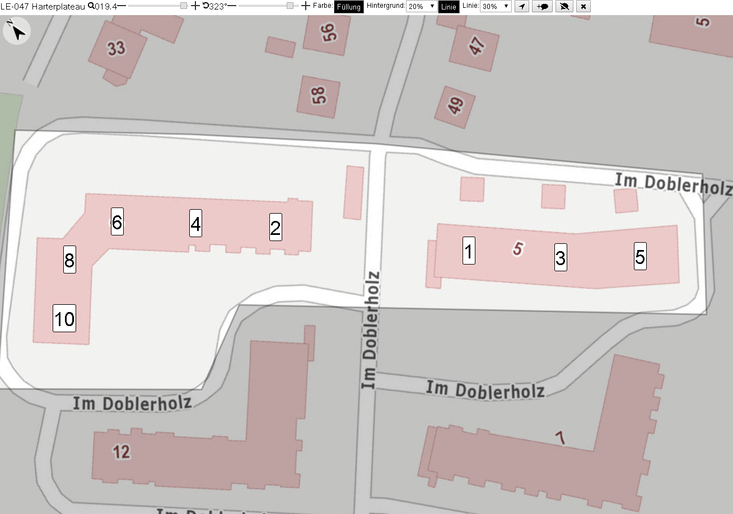Viewport: 733px width, 514px height.
Task: Click house number label 1
Action: coord(469,250)
